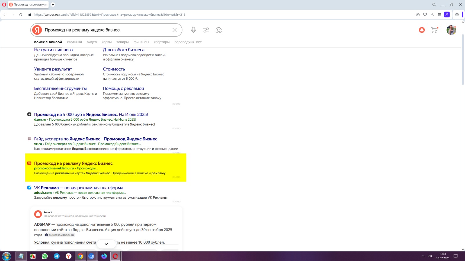Open Firefox from the taskbar
This screenshot has height=261, width=465.
click(x=104, y=256)
